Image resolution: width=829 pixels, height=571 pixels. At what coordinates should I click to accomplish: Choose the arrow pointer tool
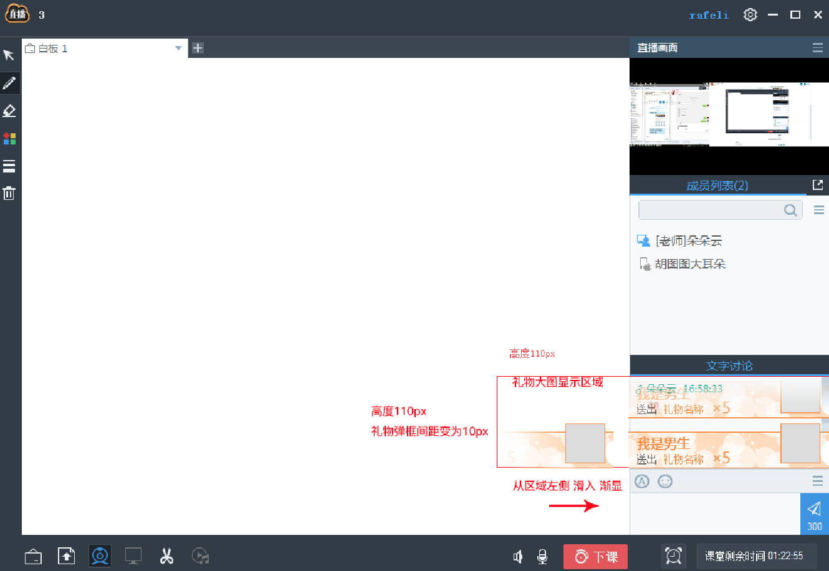[9, 55]
